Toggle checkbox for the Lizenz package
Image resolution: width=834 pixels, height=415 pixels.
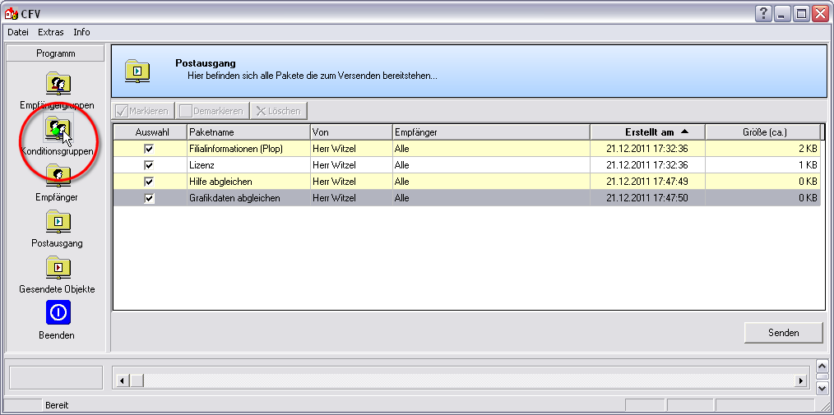pos(149,165)
